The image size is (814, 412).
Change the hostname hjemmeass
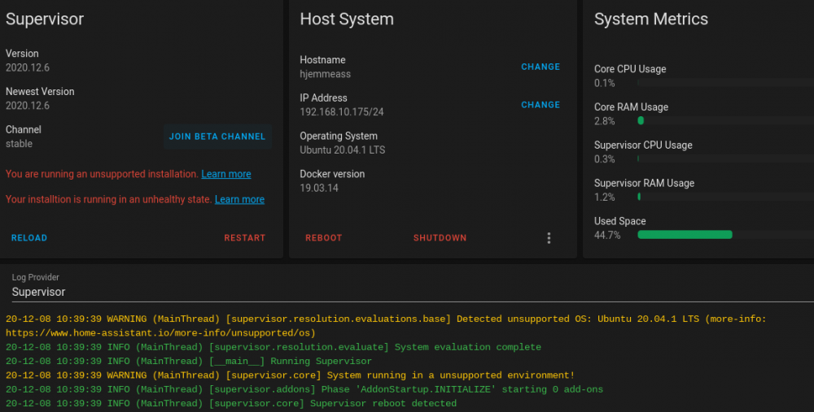tap(540, 67)
